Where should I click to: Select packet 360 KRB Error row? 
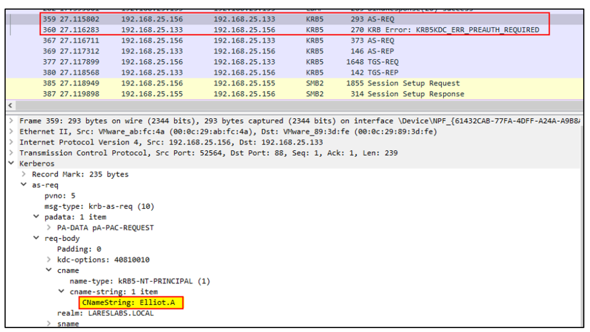coord(294,30)
